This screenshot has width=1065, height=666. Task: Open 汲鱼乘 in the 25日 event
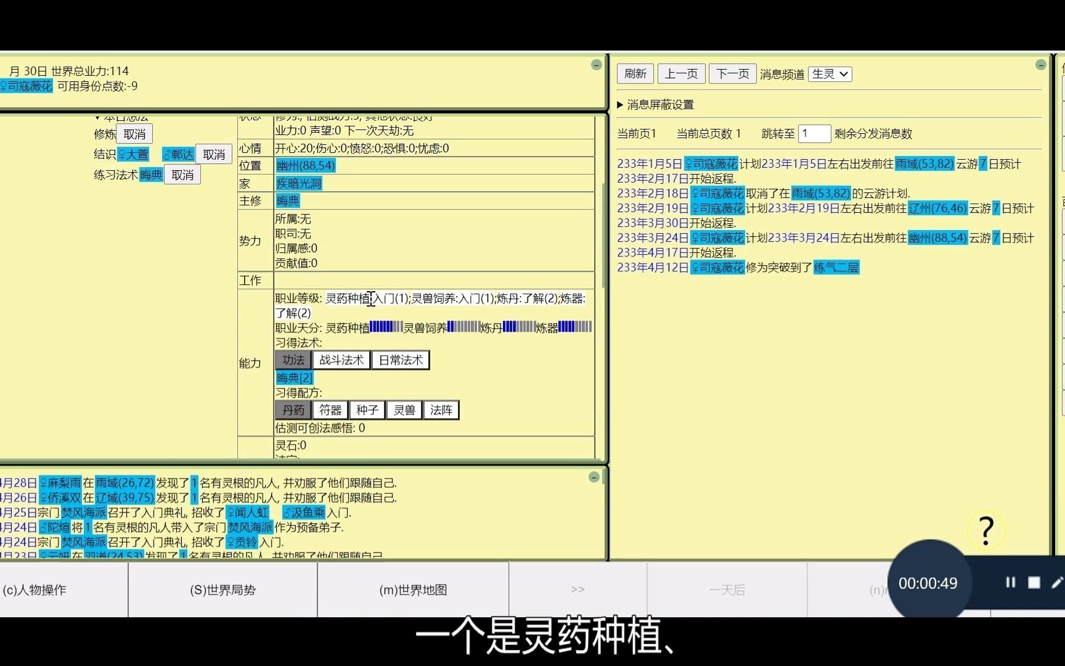pyautogui.click(x=304, y=512)
